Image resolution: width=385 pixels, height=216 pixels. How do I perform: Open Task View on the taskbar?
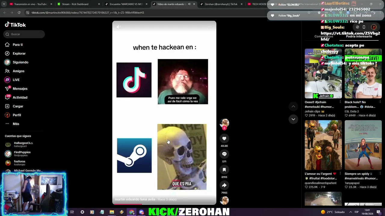pos(72,212)
